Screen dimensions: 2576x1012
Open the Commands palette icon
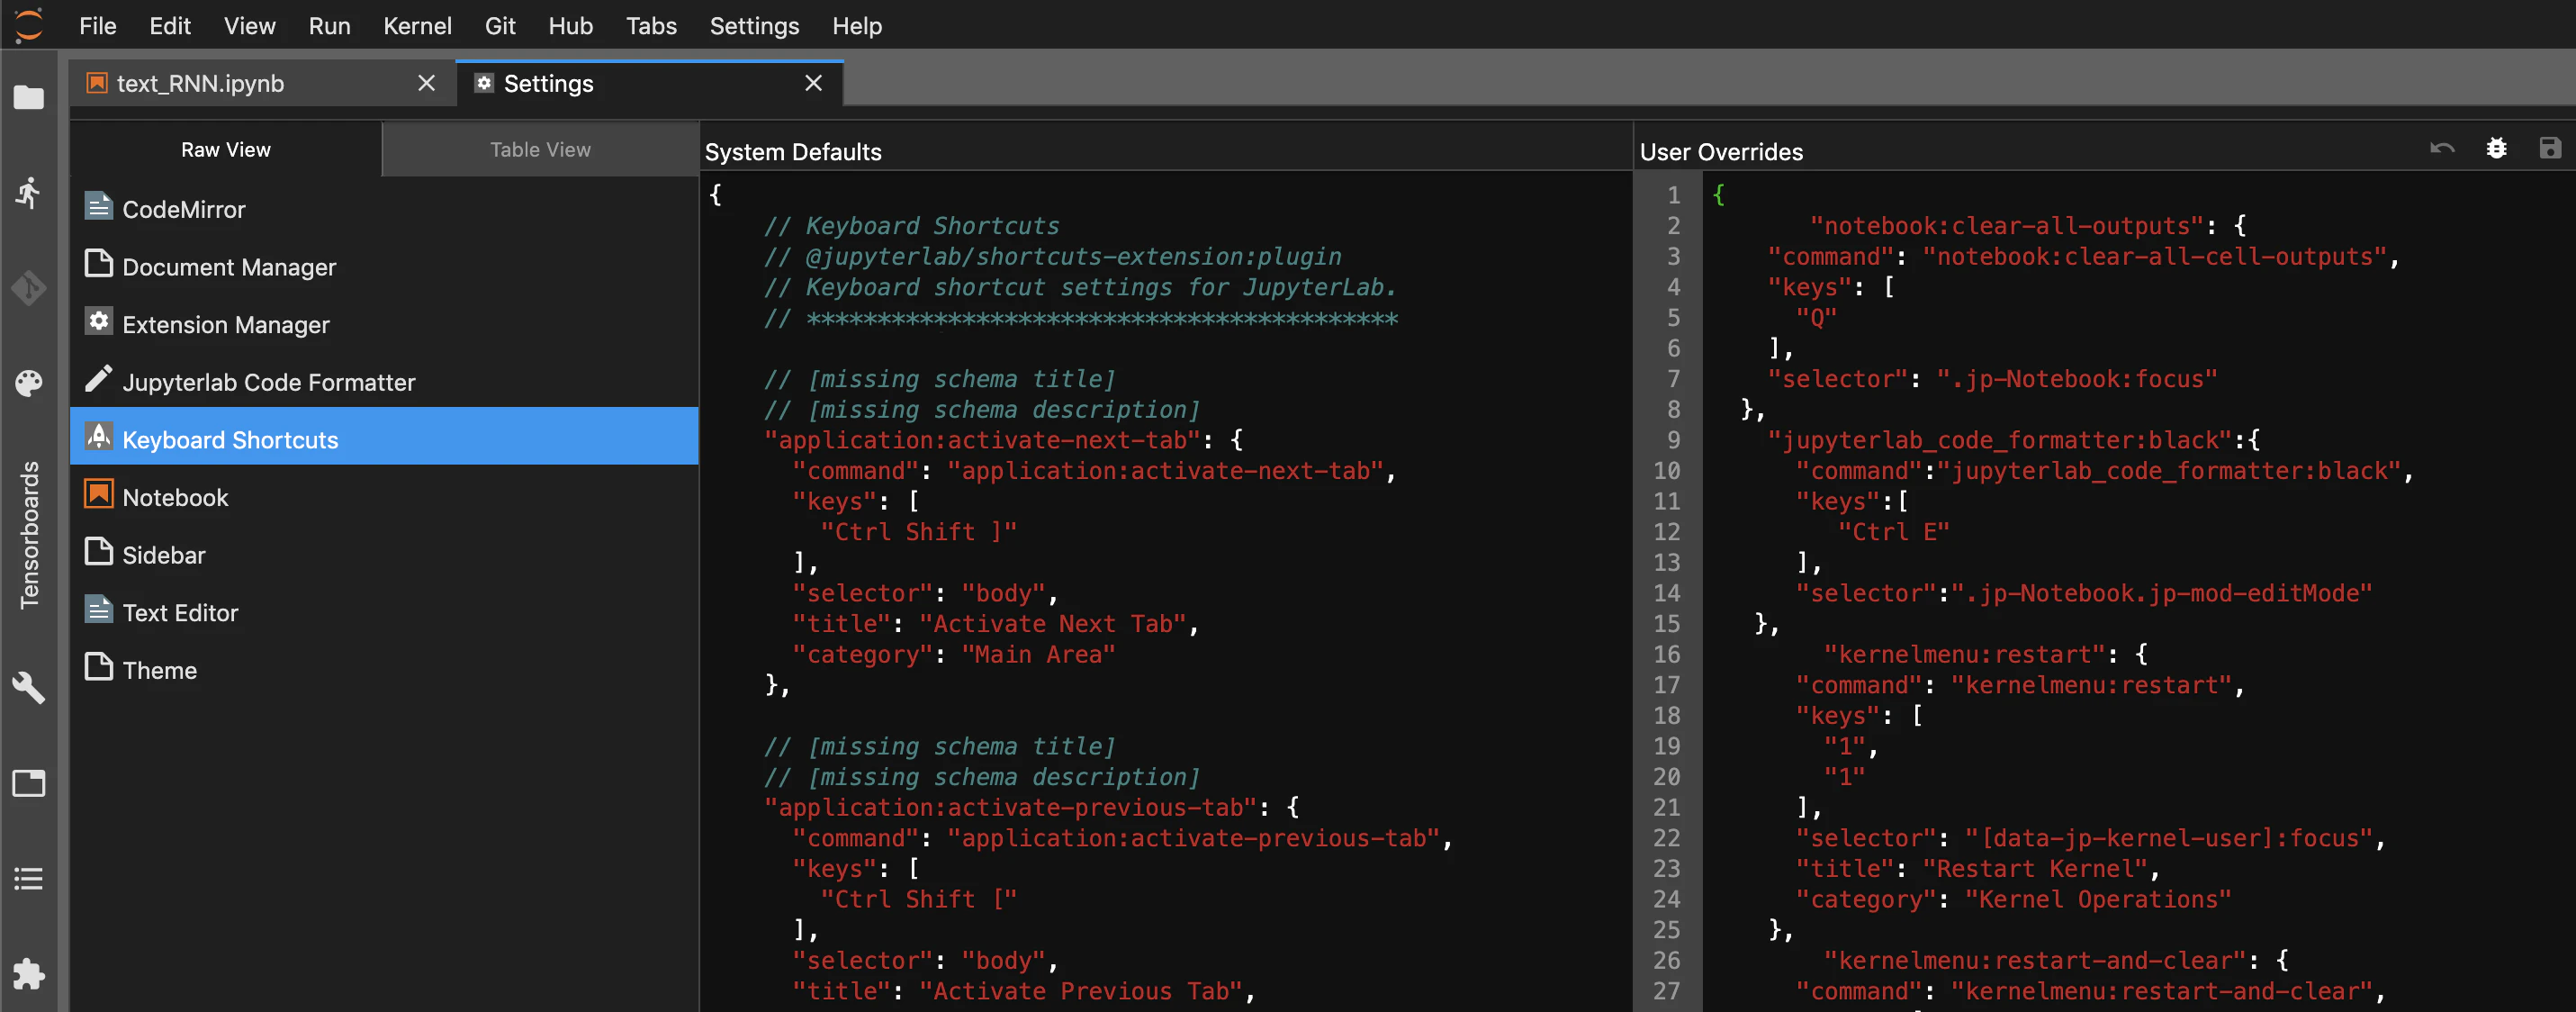[28, 383]
